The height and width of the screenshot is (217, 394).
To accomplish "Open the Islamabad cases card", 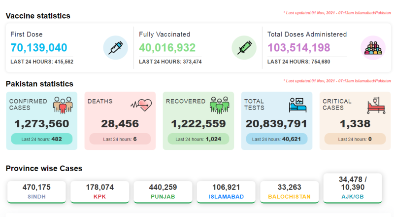I will [x=226, y=192].
